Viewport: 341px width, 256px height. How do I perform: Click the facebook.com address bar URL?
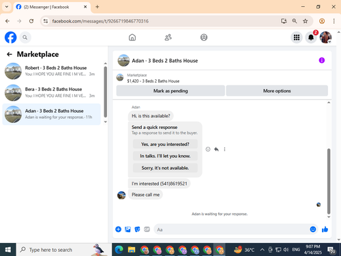coord(100,21)
